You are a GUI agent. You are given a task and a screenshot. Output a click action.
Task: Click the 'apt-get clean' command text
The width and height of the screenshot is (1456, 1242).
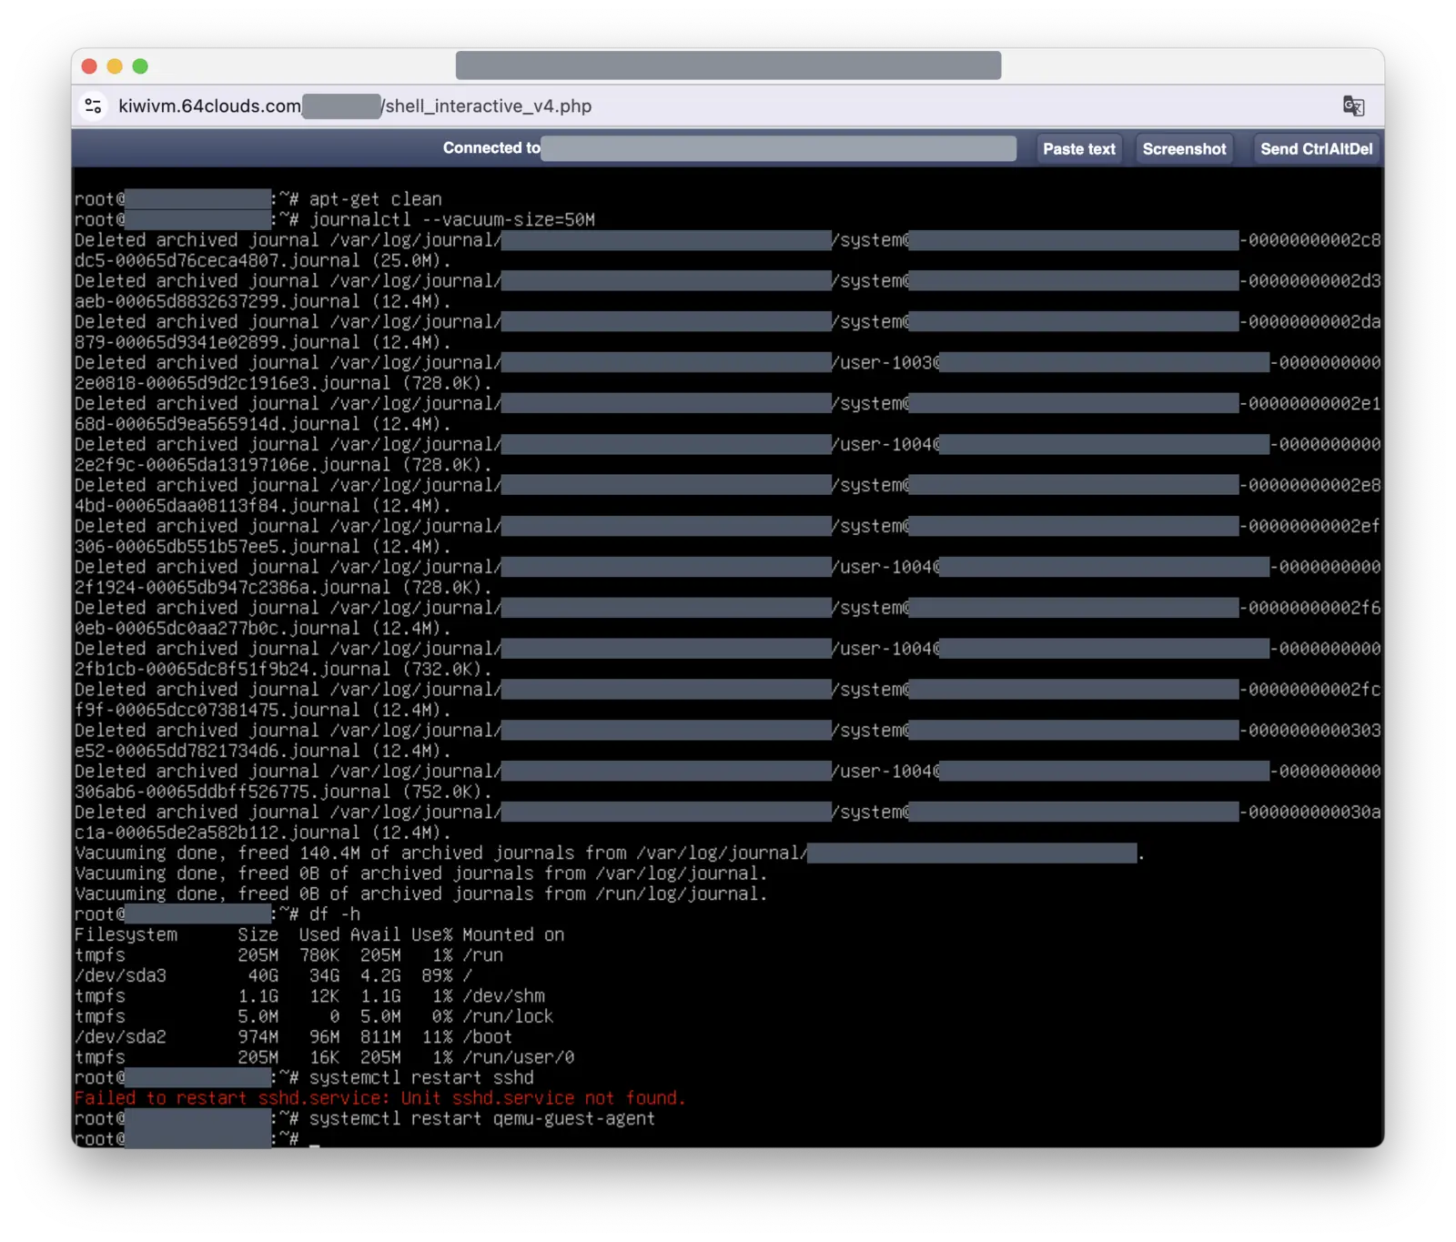coord(375,199)
